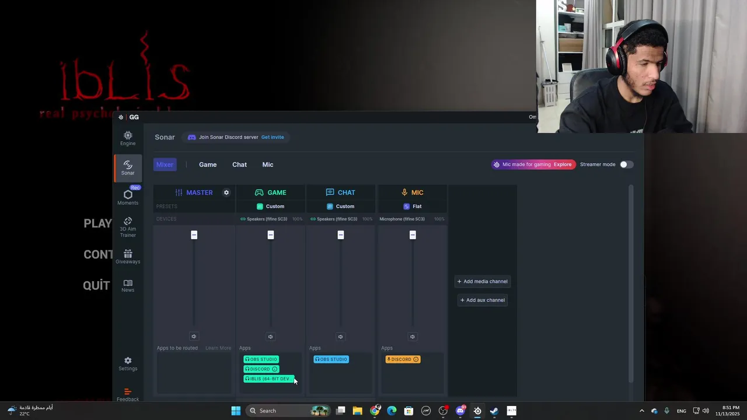The image size is (747, 420).
Task: Open the Chat preset Custom dropdown
Action: tap(341, 206)
